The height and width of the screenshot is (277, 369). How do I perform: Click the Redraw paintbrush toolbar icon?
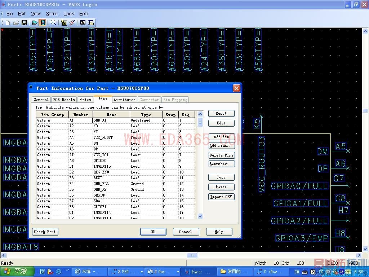click(x=72, y=23)
